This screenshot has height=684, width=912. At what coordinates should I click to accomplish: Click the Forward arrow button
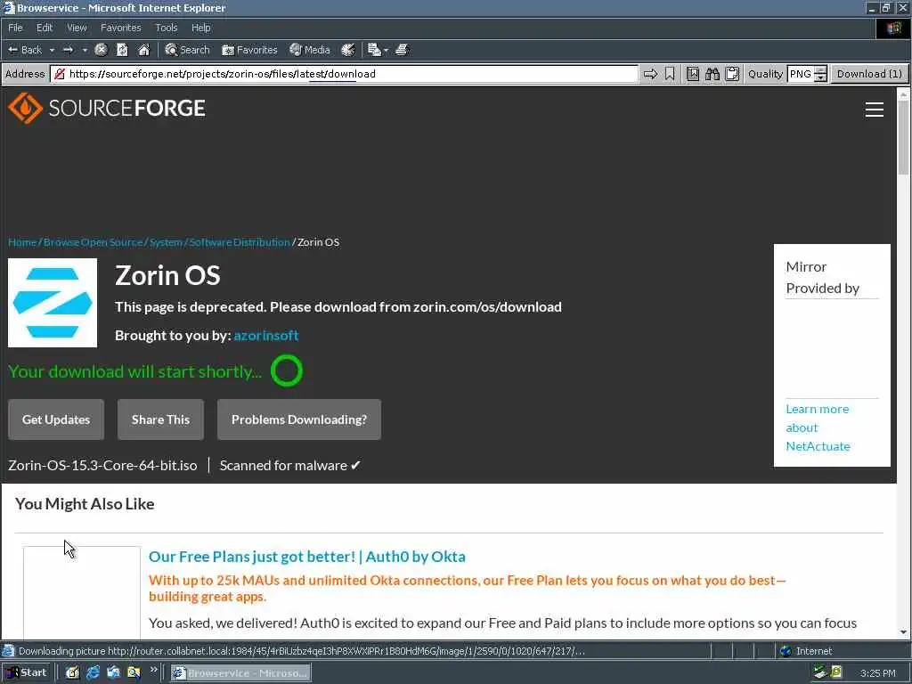68,50
